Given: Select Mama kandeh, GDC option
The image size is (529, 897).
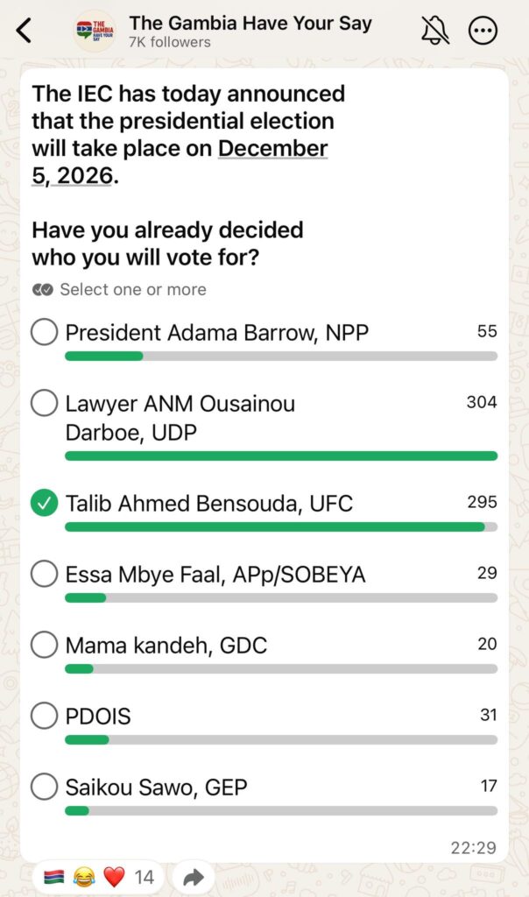Looking at the screenshot, I should (x=44, y=646).
